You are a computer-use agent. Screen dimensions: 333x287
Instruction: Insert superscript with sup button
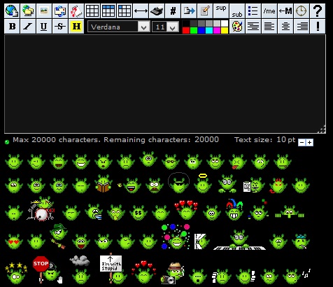click(x=221, y=10)
